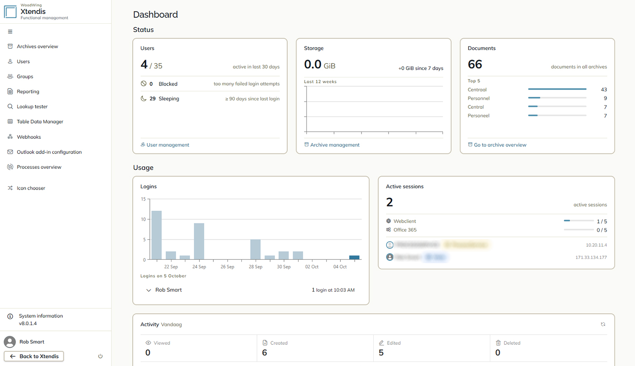Click the Central archive row label
Screen dimensions: 635x366
(x=476, y=107)
